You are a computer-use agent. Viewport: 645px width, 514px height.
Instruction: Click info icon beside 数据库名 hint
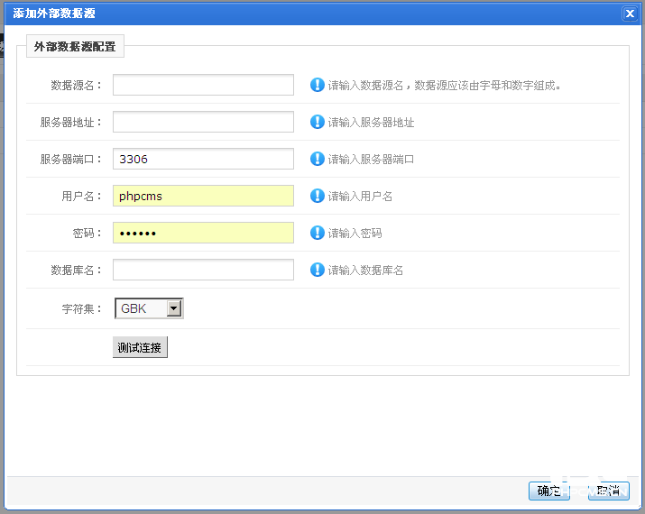(317, 270)
